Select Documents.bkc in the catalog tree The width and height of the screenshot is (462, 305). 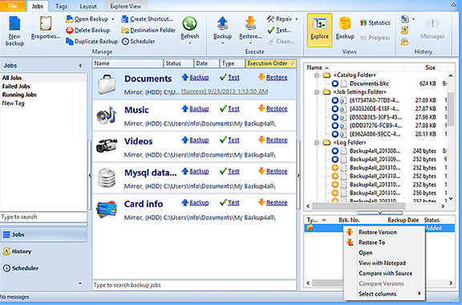(x=369, y=83)
